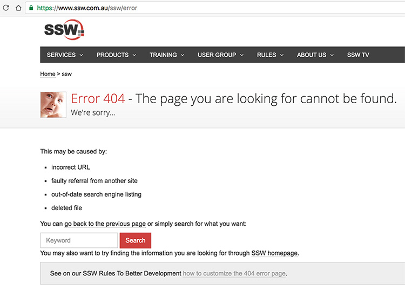The height and width of the screenshot is (290, 405).
Task: Click the green secure padlock icon
Action: pos(31,8)
